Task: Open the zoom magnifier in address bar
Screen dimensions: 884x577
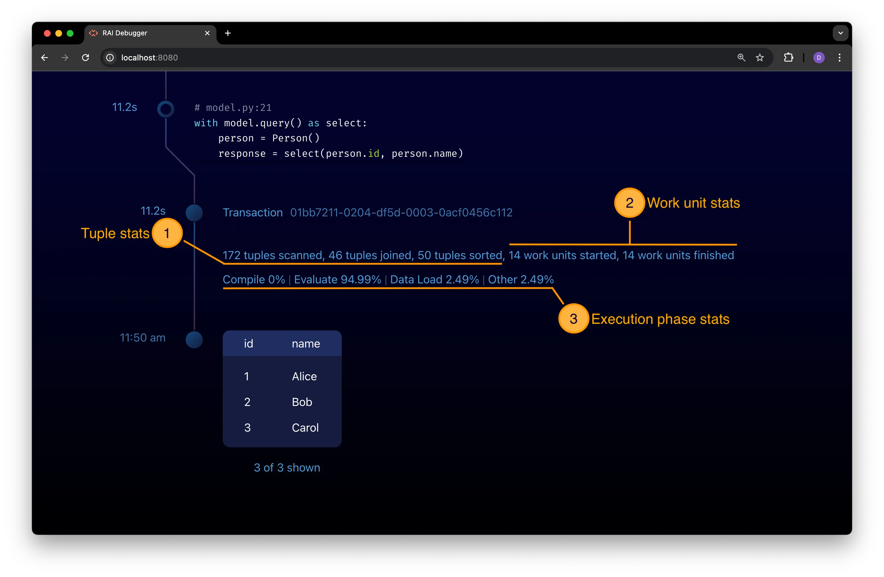Action: point(741,58)
